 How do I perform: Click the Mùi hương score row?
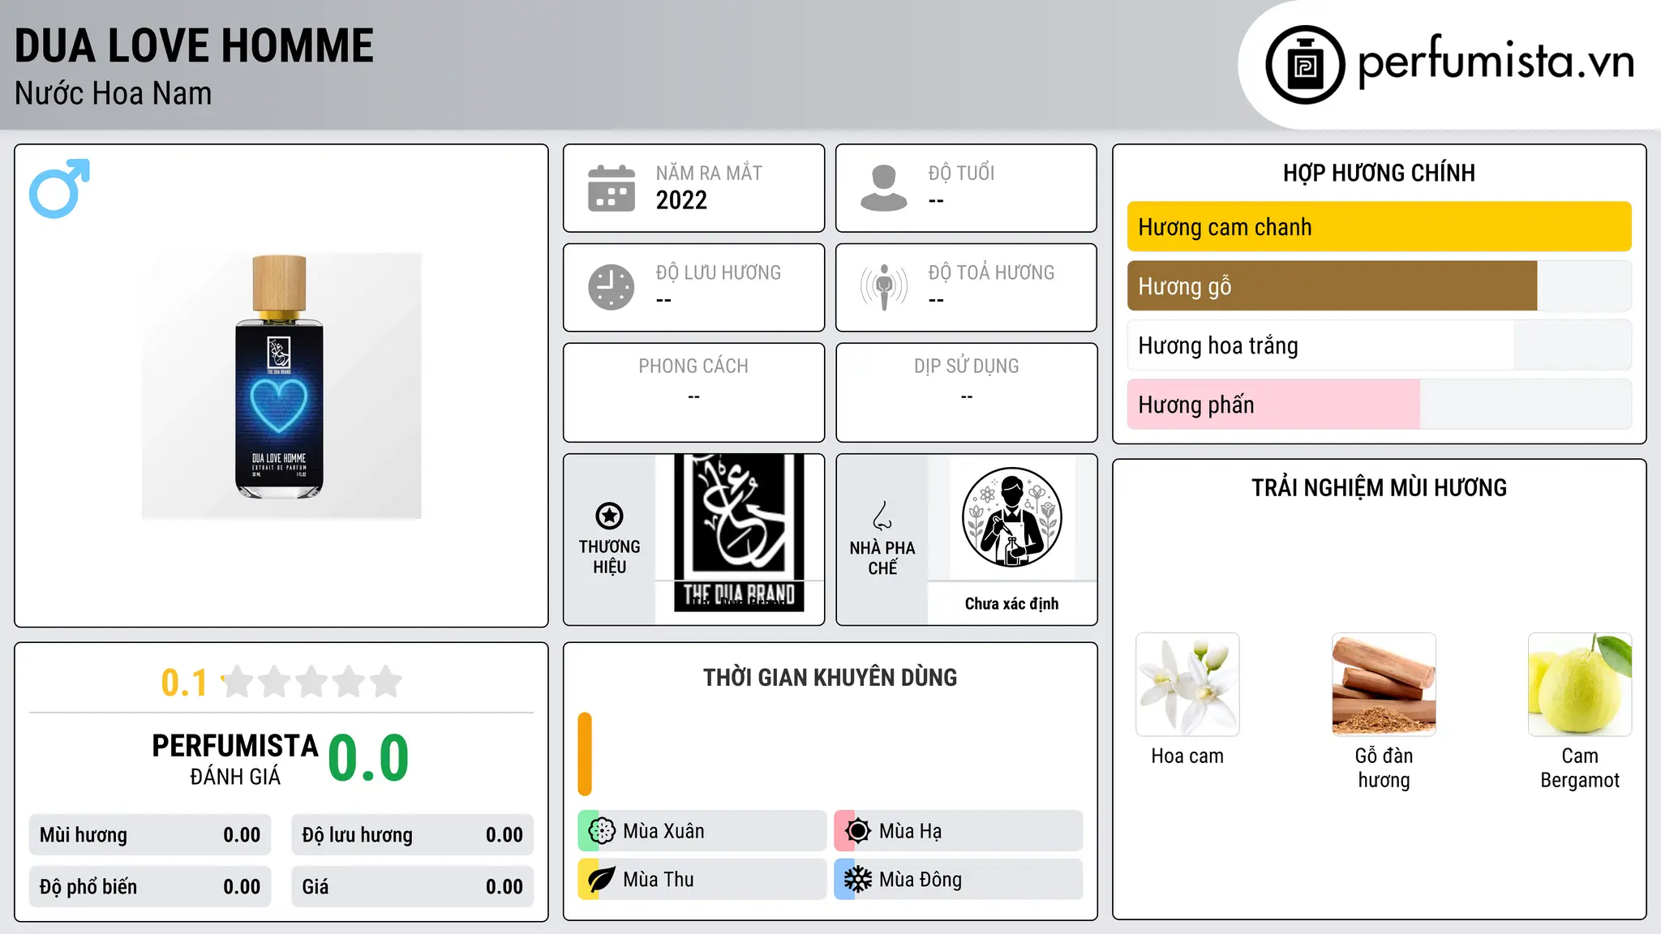150,835
